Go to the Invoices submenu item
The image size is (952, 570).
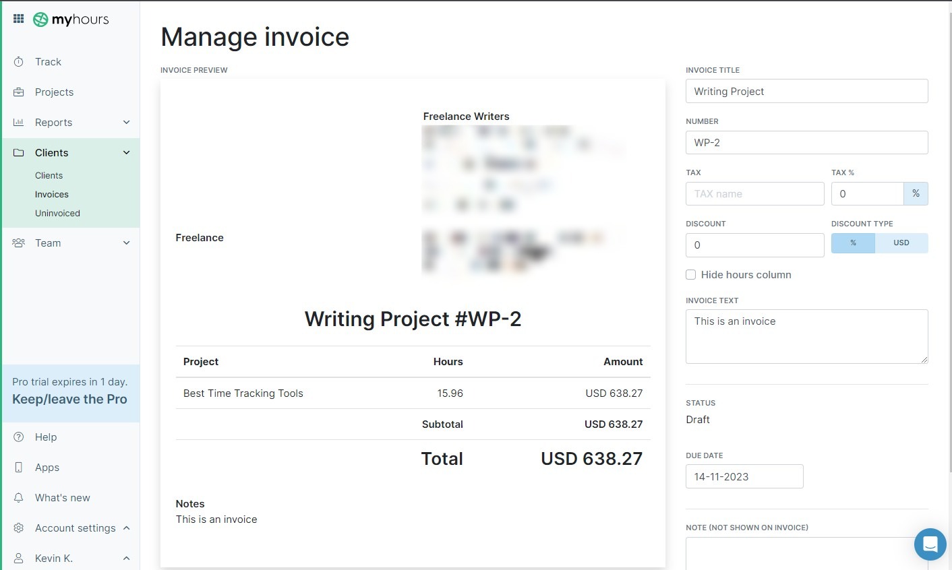[52, 195]
